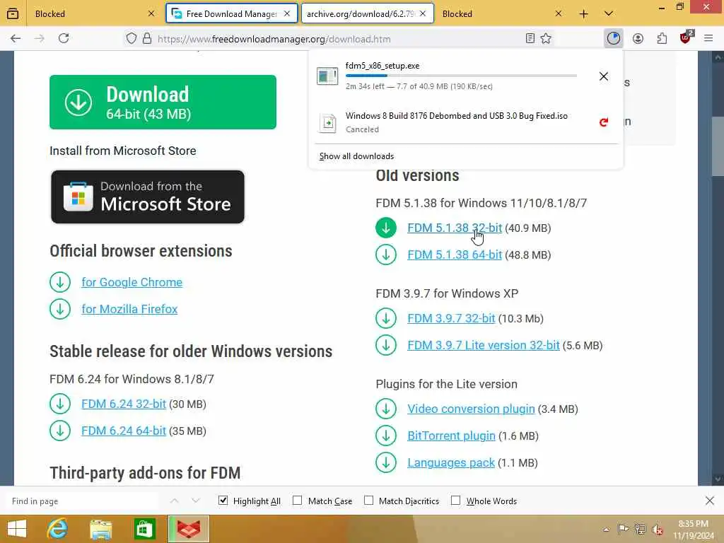Click the padlock site info icon
Viewport: 724px width, 543px height.
pos(147,38)
